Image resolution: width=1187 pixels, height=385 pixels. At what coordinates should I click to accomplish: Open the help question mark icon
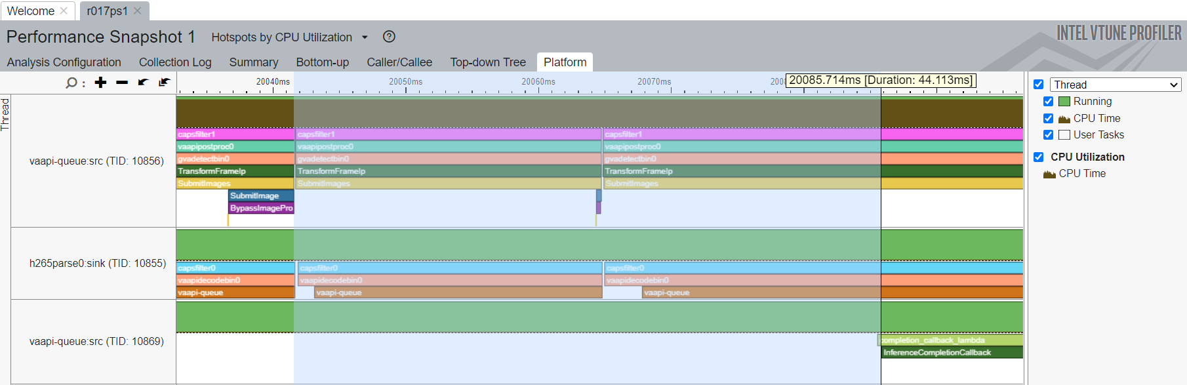389,37
